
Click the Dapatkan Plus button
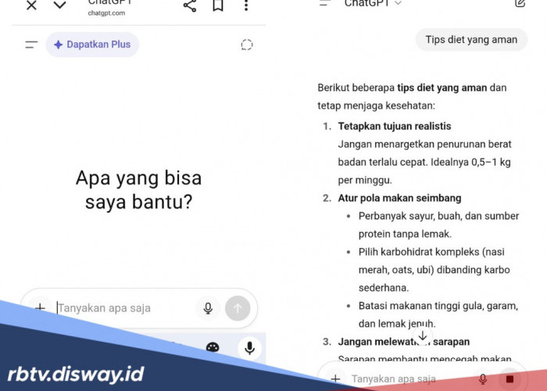[92, 45]
